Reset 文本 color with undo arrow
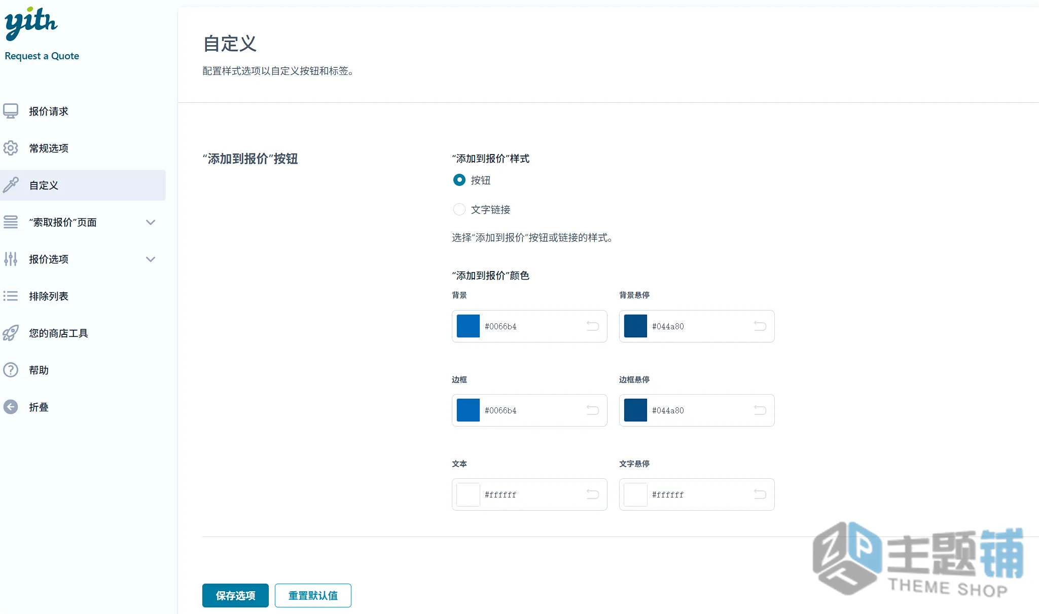This screenshot has width=1039, height=614. [593, 494]
